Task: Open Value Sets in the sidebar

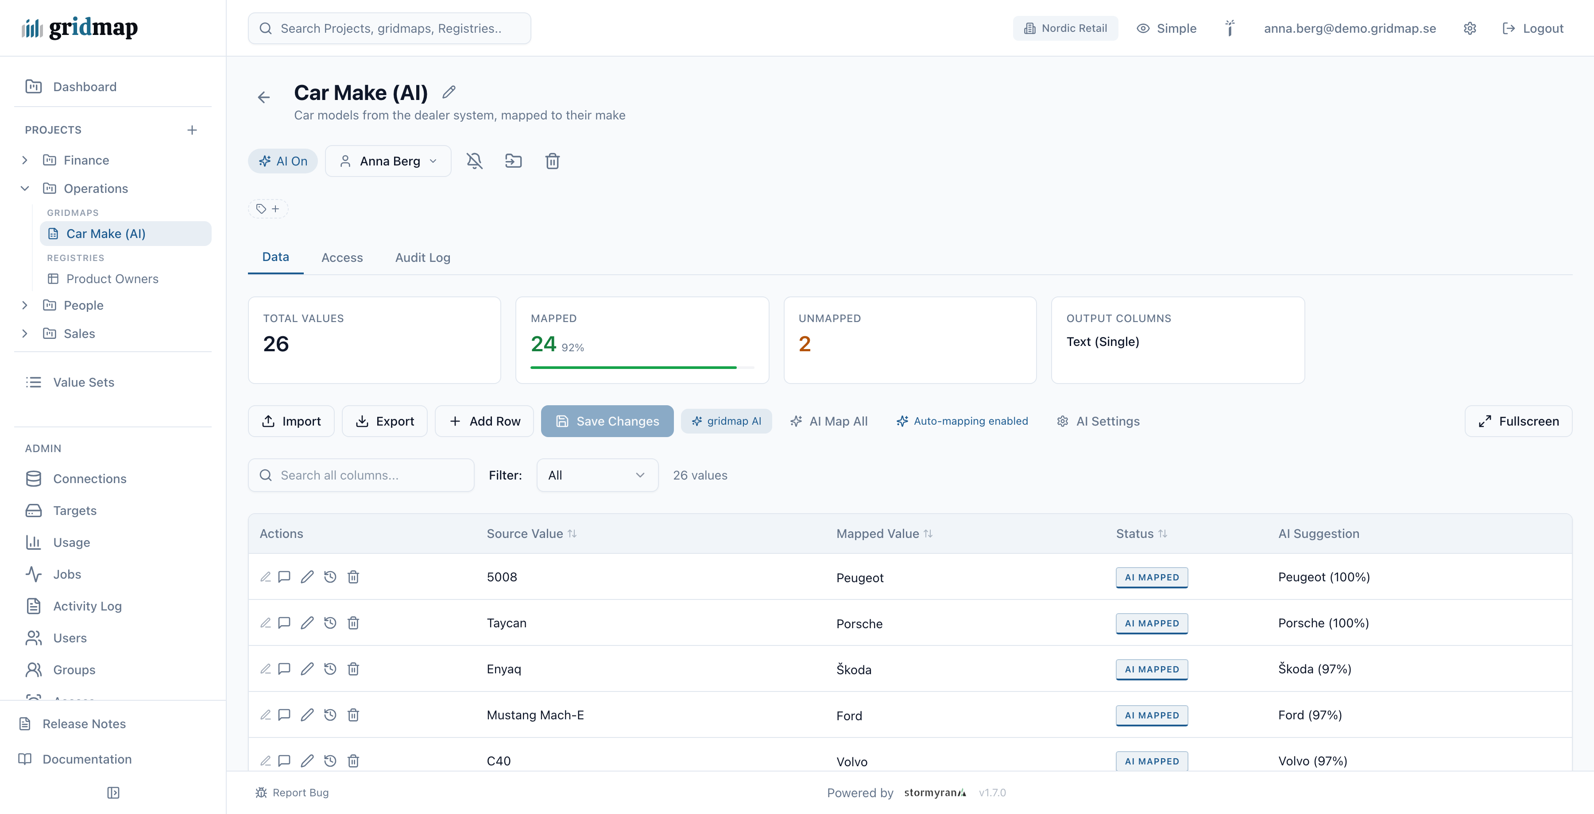Action: coord(112,383)
